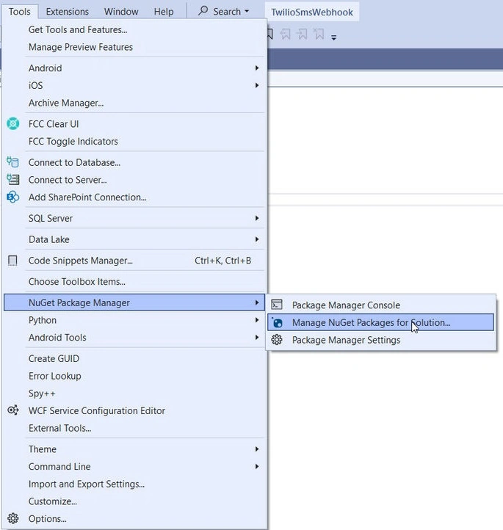This screenshot has height=530, width=503.
Task: Click the SharePoint connection icon
Action: [x=12, y=197]
